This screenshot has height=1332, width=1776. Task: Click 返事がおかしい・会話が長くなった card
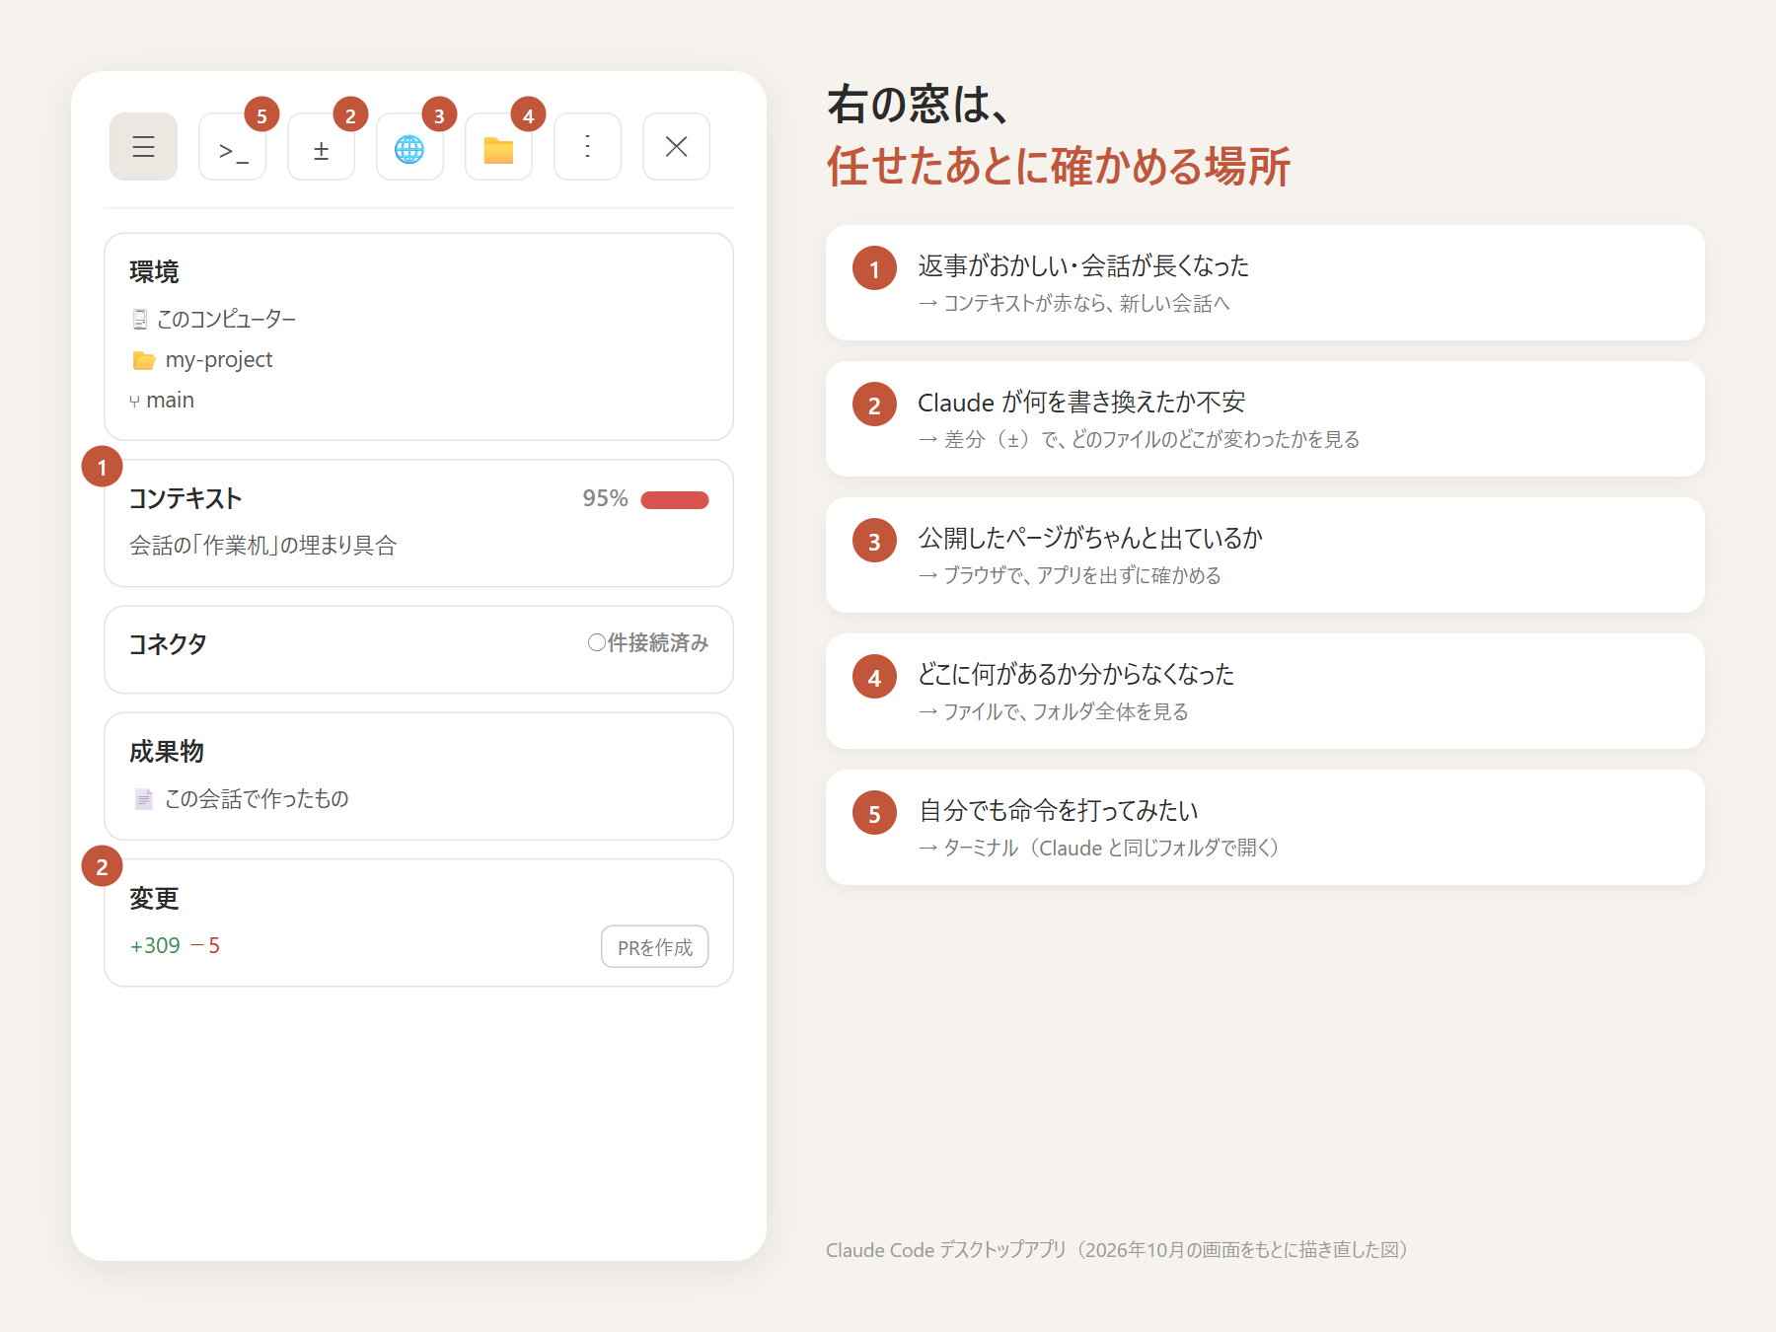click(1265, 283)
